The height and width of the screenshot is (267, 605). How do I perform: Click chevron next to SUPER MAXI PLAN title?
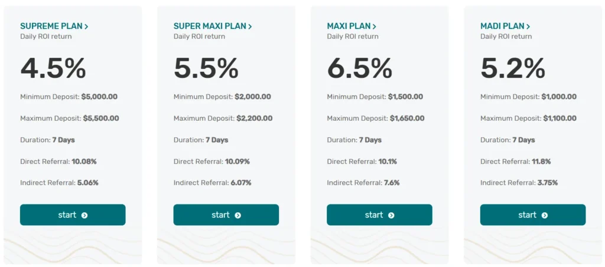(x=250, y=27)
